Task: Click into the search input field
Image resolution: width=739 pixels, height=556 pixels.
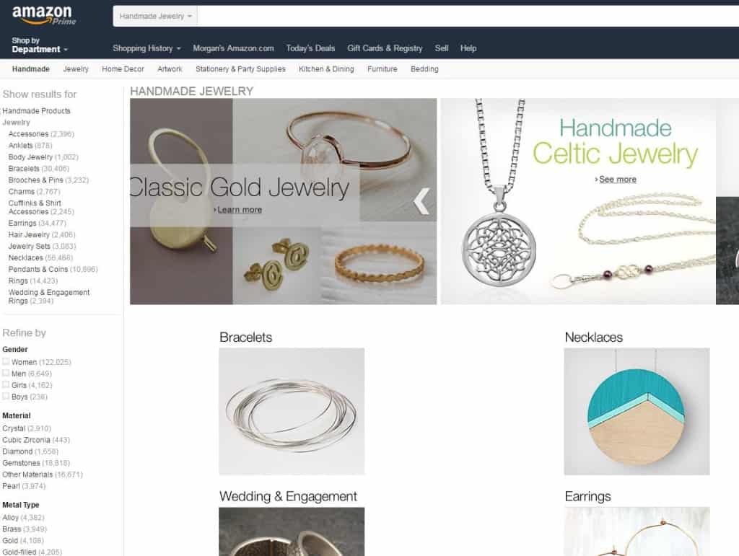Action: pyautogui.click(x=468, y=16)
